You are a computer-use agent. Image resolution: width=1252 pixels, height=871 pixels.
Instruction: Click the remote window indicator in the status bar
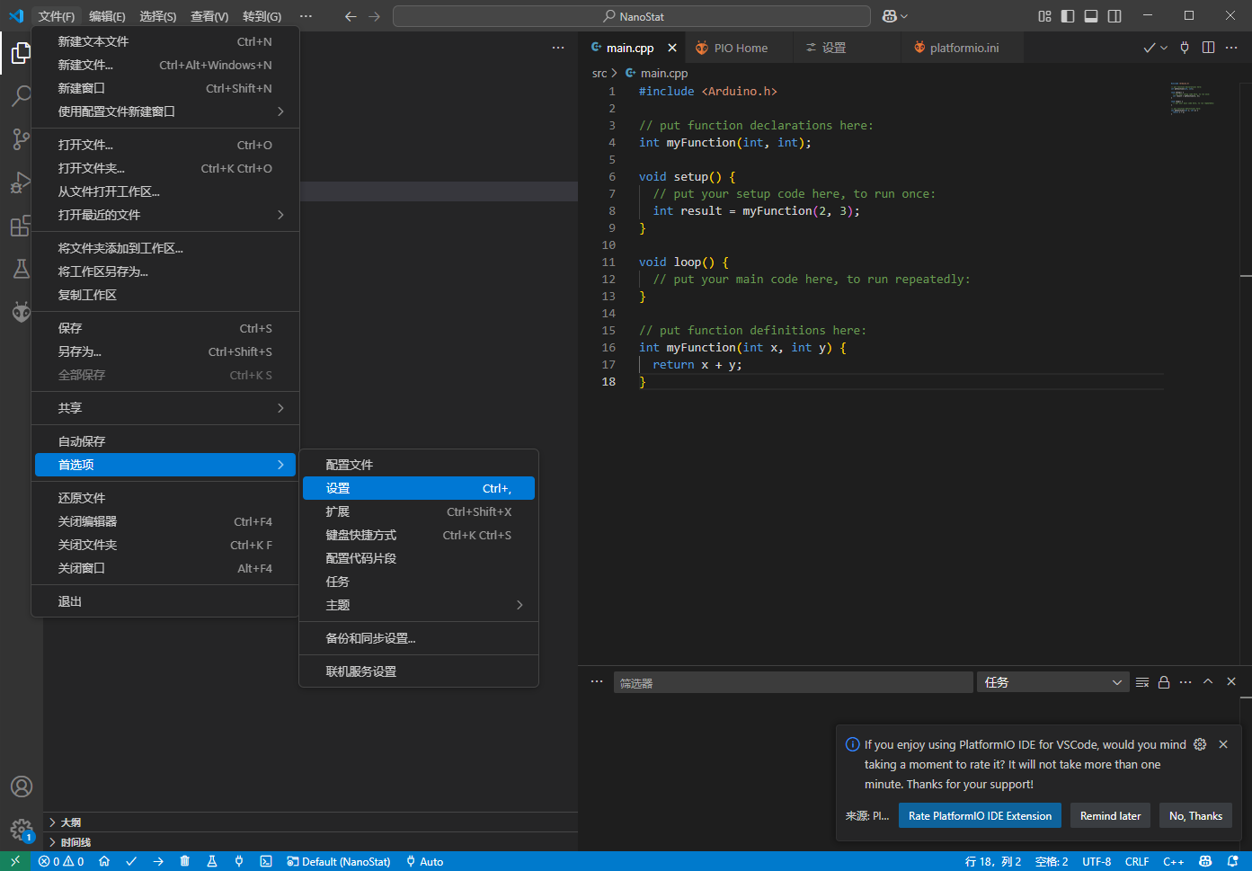tap(15, 861)
